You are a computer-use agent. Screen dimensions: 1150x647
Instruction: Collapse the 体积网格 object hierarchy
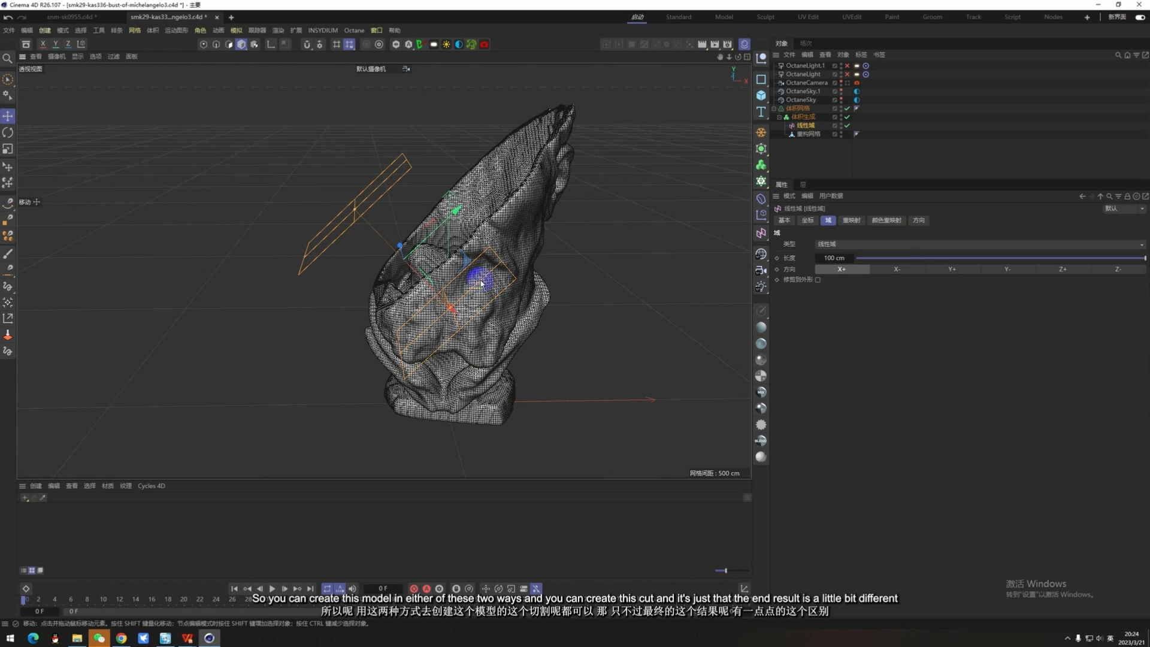(774, 108)
